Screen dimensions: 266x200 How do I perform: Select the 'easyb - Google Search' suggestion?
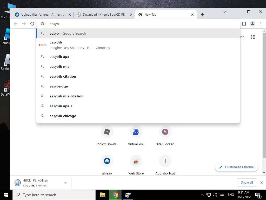pyautogui.click(x=138, y=34)
